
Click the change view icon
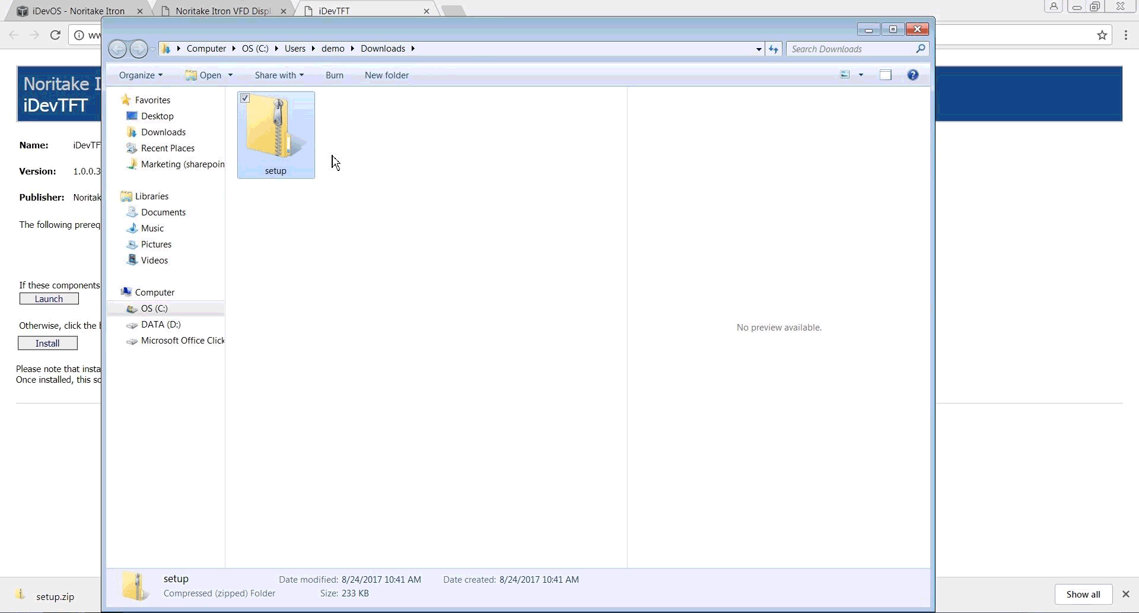[x=845, y=75]
